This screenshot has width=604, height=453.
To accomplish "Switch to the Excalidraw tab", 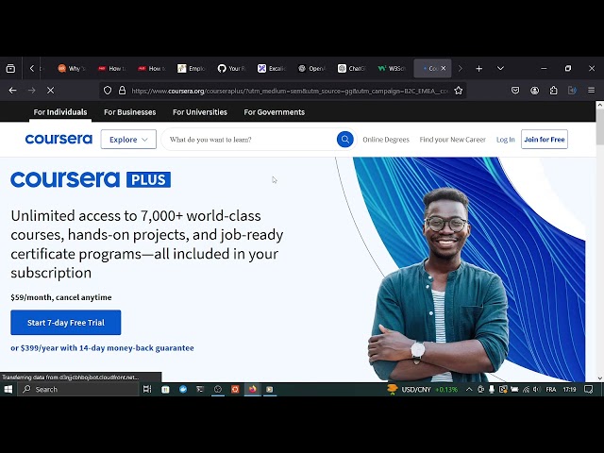I will click(272, 69).
